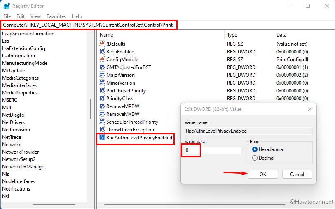Click the ThrowDriverException DWORD icon

click(102, 129)
